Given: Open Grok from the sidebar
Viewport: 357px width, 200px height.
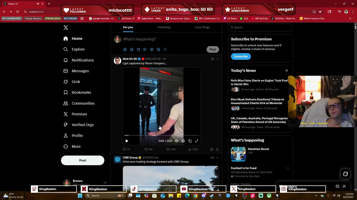Looking at the screenshot, I should pyautogui.click(x=72, y=82).
